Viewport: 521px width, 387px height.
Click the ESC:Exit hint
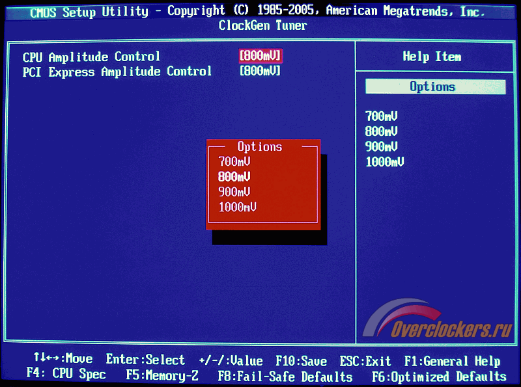[365, 361]
